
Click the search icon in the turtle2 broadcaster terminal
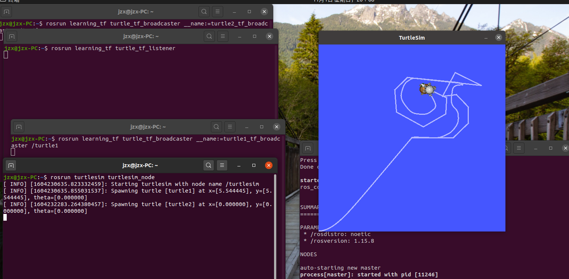(x=204, y=12)
